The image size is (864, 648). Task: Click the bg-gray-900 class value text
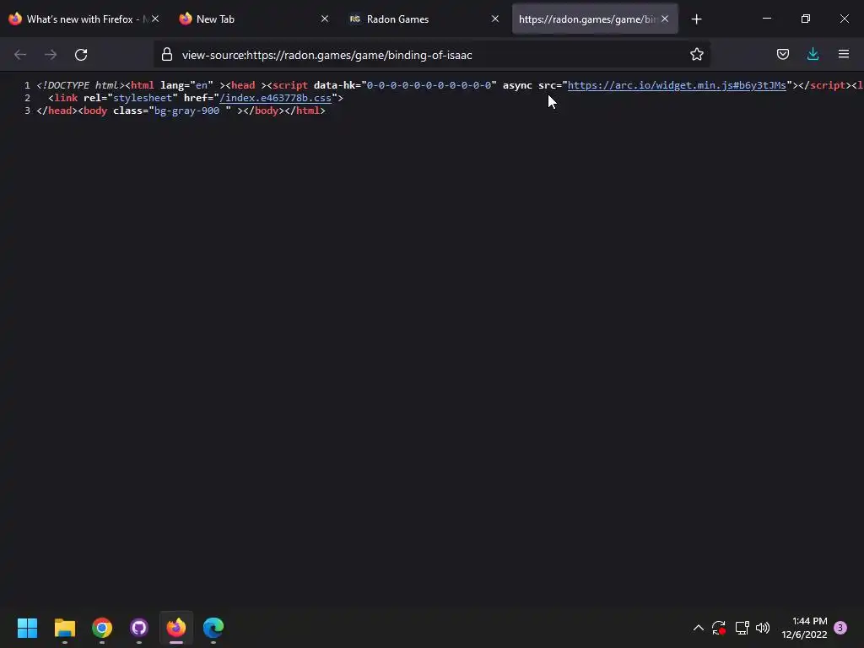click(186, 111)
